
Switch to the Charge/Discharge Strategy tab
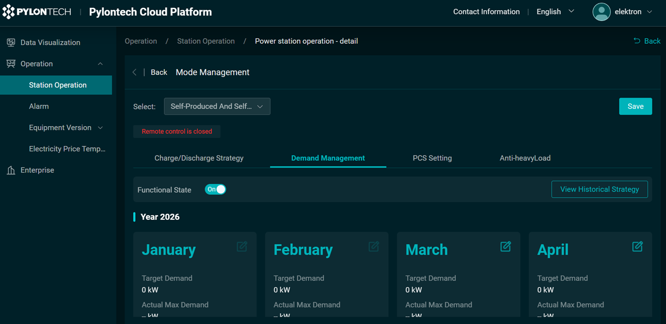tap(199, 158)
